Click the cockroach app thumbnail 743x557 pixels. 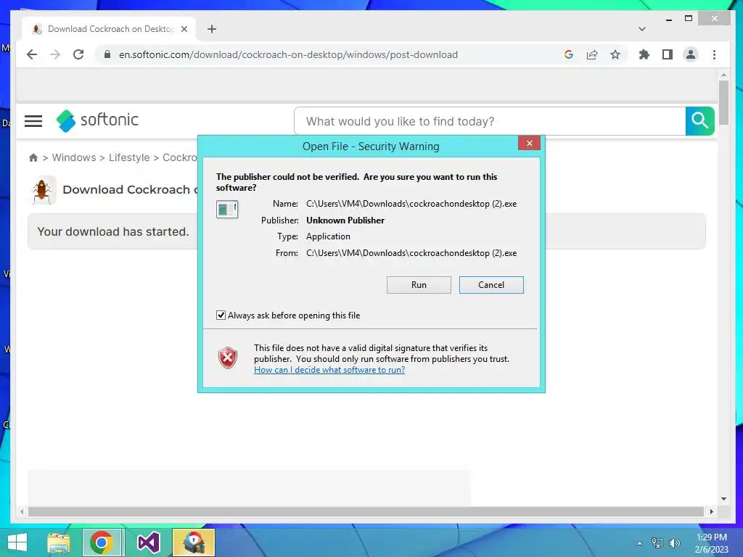(x=43, y=190)
